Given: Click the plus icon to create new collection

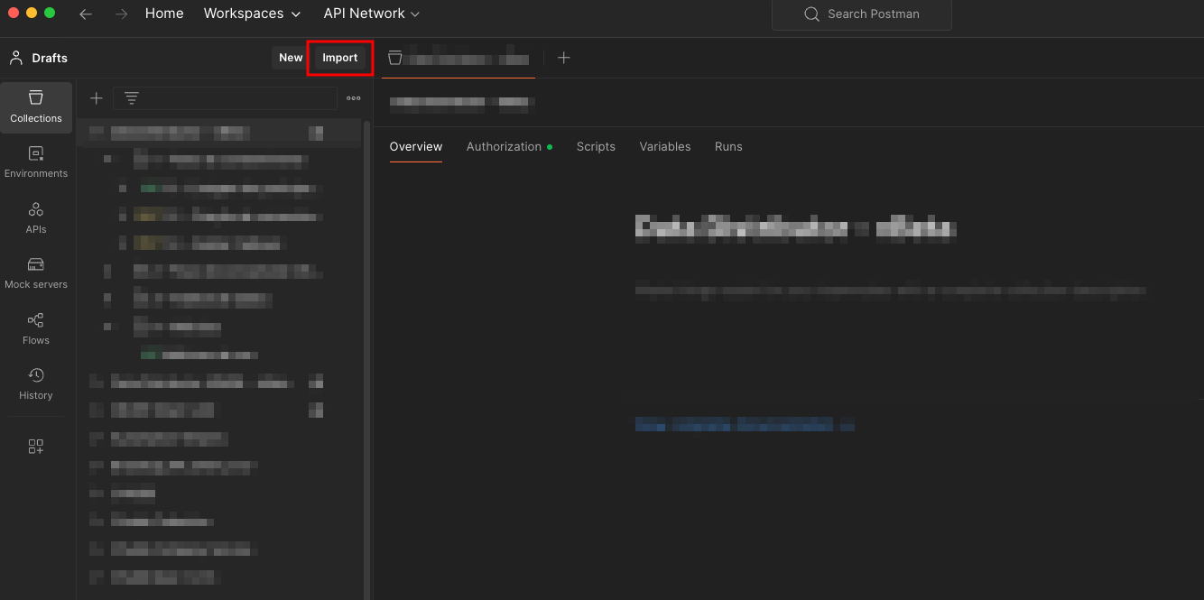Looking at the screenshot, I should (x=97, y=98).
